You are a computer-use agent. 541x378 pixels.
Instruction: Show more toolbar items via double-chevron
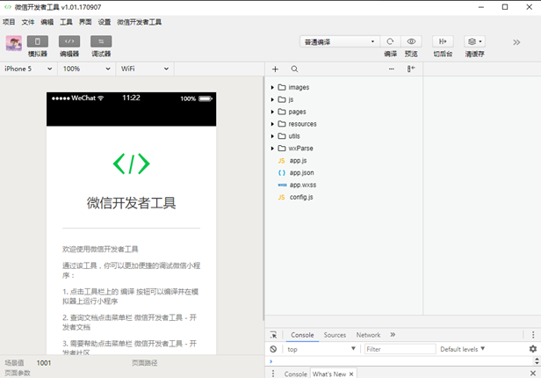point(516,42)
